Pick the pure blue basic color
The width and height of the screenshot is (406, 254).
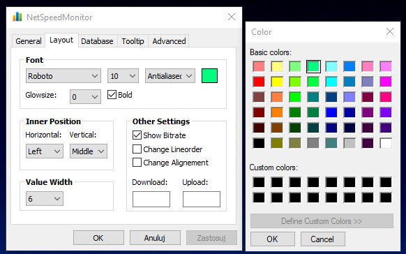[x=331, y=112]
